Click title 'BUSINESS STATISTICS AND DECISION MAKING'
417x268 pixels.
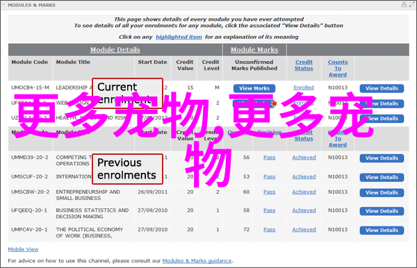click(x=92, y=213)
